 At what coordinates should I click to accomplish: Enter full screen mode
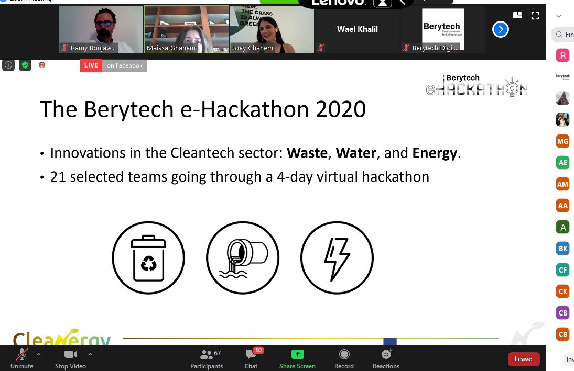[x=535, y=15]
